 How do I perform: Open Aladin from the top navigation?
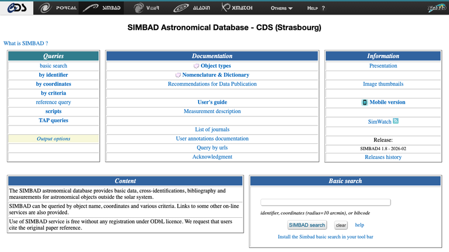[x=191, y=8]
